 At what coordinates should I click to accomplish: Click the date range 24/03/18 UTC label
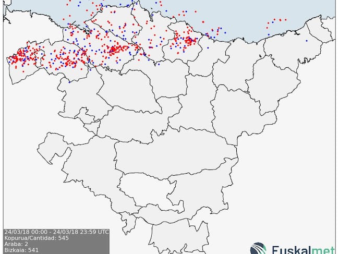point(56,232)
